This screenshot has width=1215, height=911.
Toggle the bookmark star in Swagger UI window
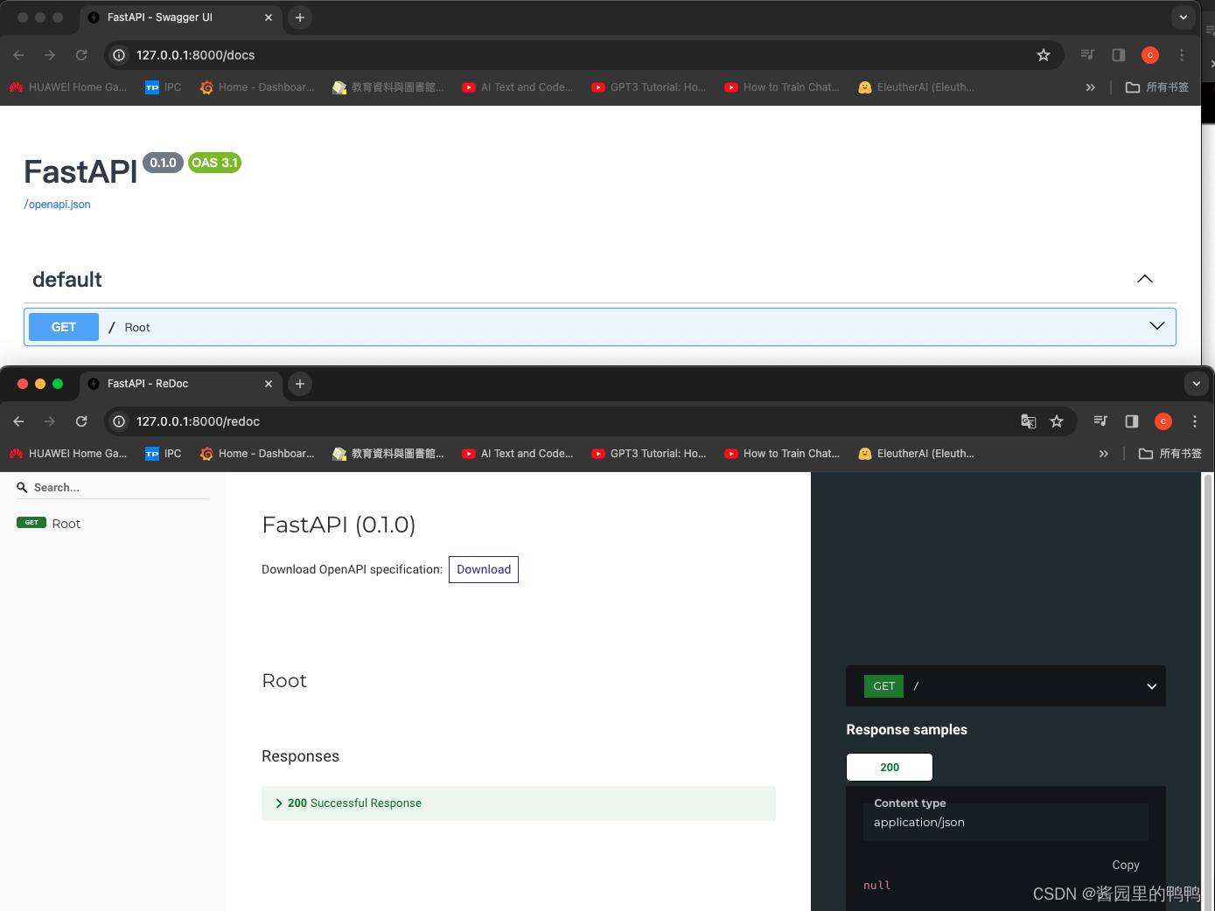click(1044, 54)
